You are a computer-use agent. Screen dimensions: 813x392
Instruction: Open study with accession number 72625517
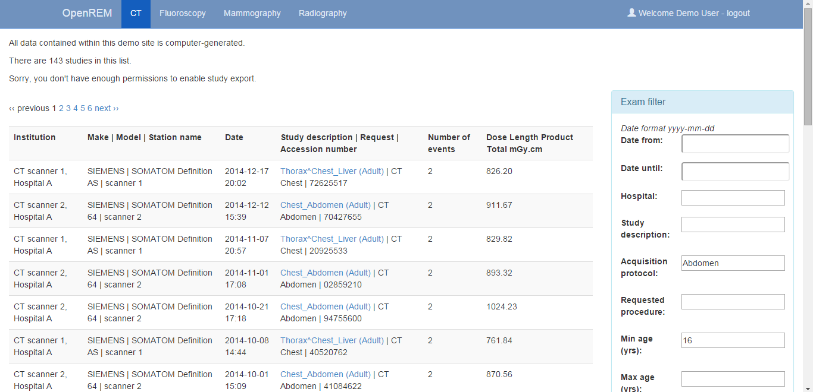332,171
